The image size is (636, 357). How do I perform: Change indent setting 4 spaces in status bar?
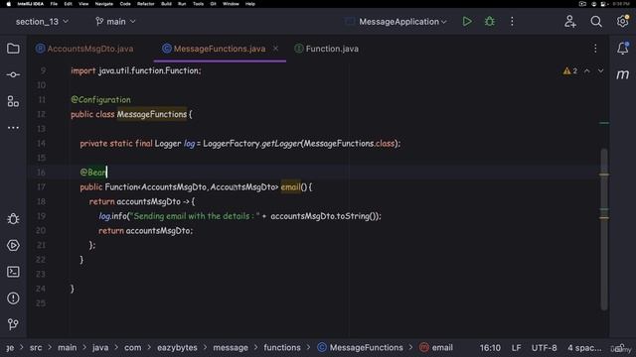[584, 348]
